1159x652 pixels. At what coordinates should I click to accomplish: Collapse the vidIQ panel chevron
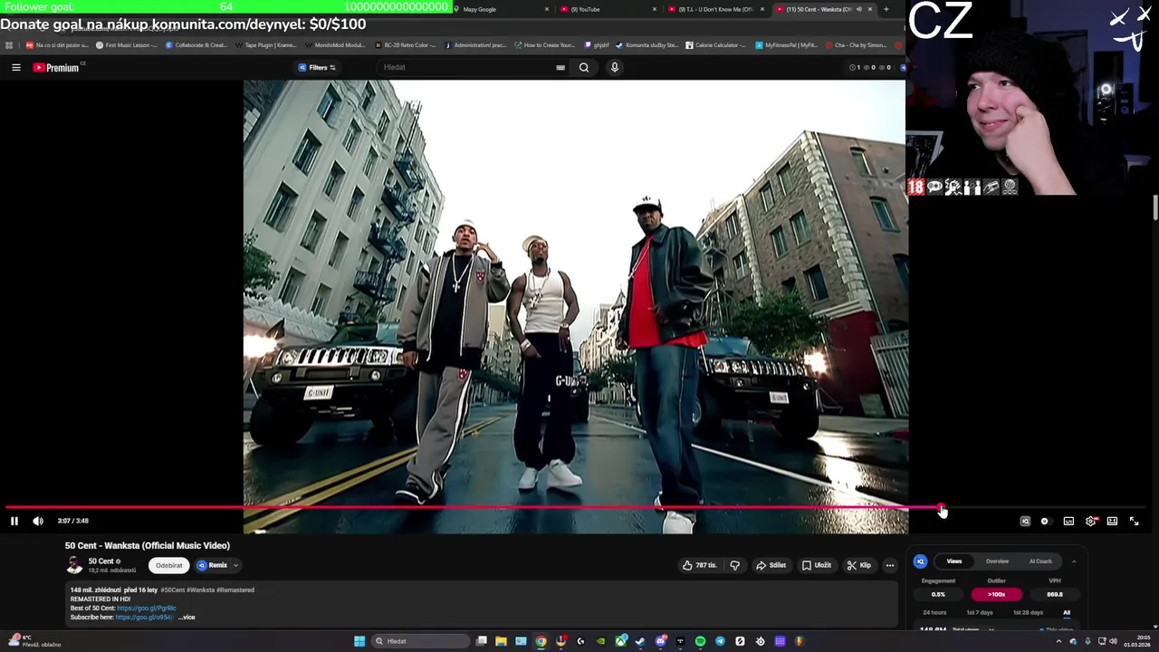point(1074,561)
